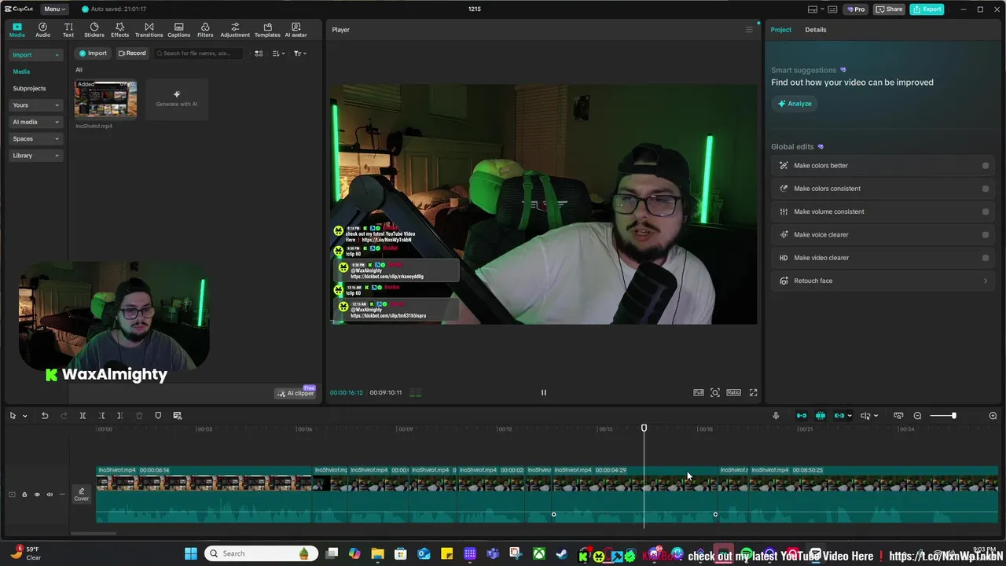
Task: Click the Delete right trim tool
Action: pyautogui.click(x=119, y=415)
